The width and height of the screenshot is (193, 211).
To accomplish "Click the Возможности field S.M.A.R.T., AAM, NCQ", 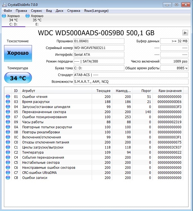I will pyautogui.click(x=131, y=82).
